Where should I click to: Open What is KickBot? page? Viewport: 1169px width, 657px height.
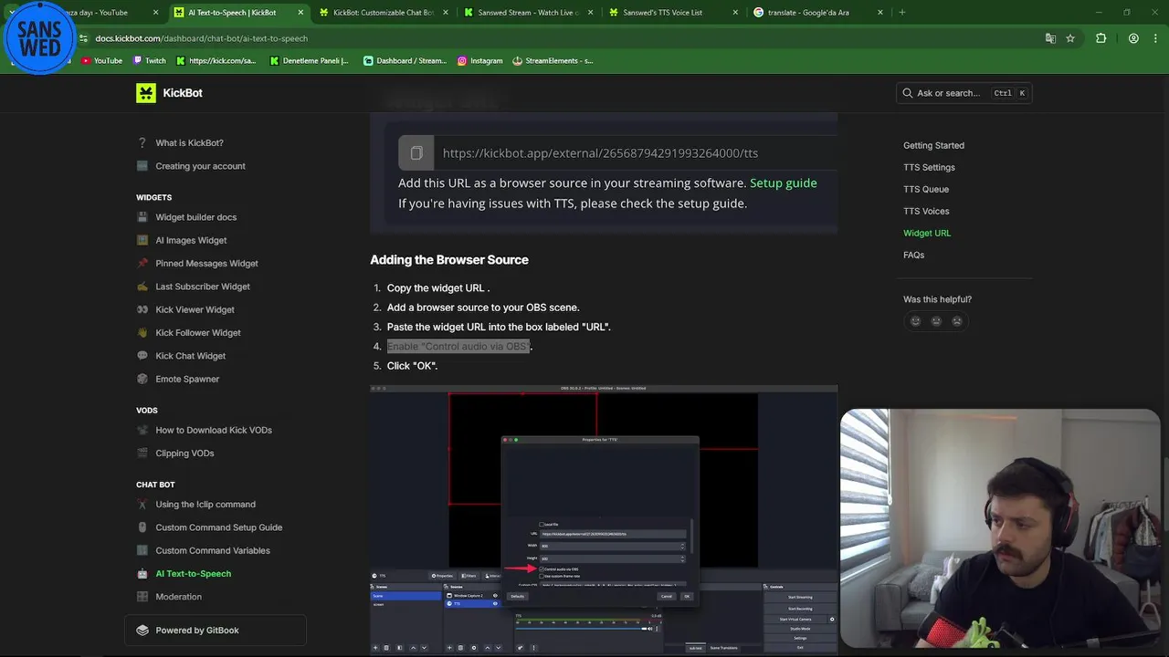(189, 143)
